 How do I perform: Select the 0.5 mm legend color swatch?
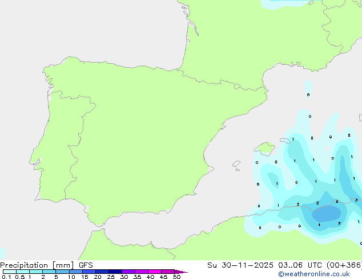[23, 272]
